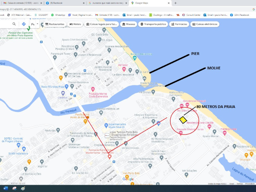The image size is (256, 192).
Task: Select the Transporte público chip
Action: (x=153, y=24)
